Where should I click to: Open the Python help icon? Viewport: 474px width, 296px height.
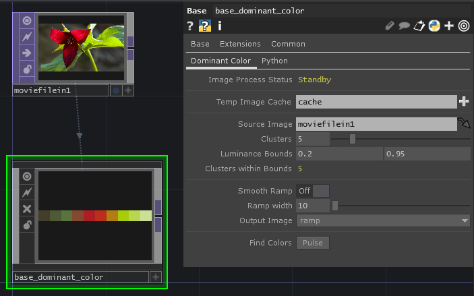tap(205, 26)
